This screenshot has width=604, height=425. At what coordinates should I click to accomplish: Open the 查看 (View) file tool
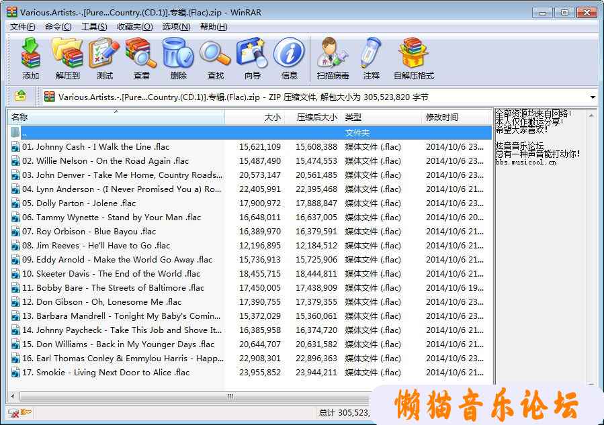coord(141,58)
